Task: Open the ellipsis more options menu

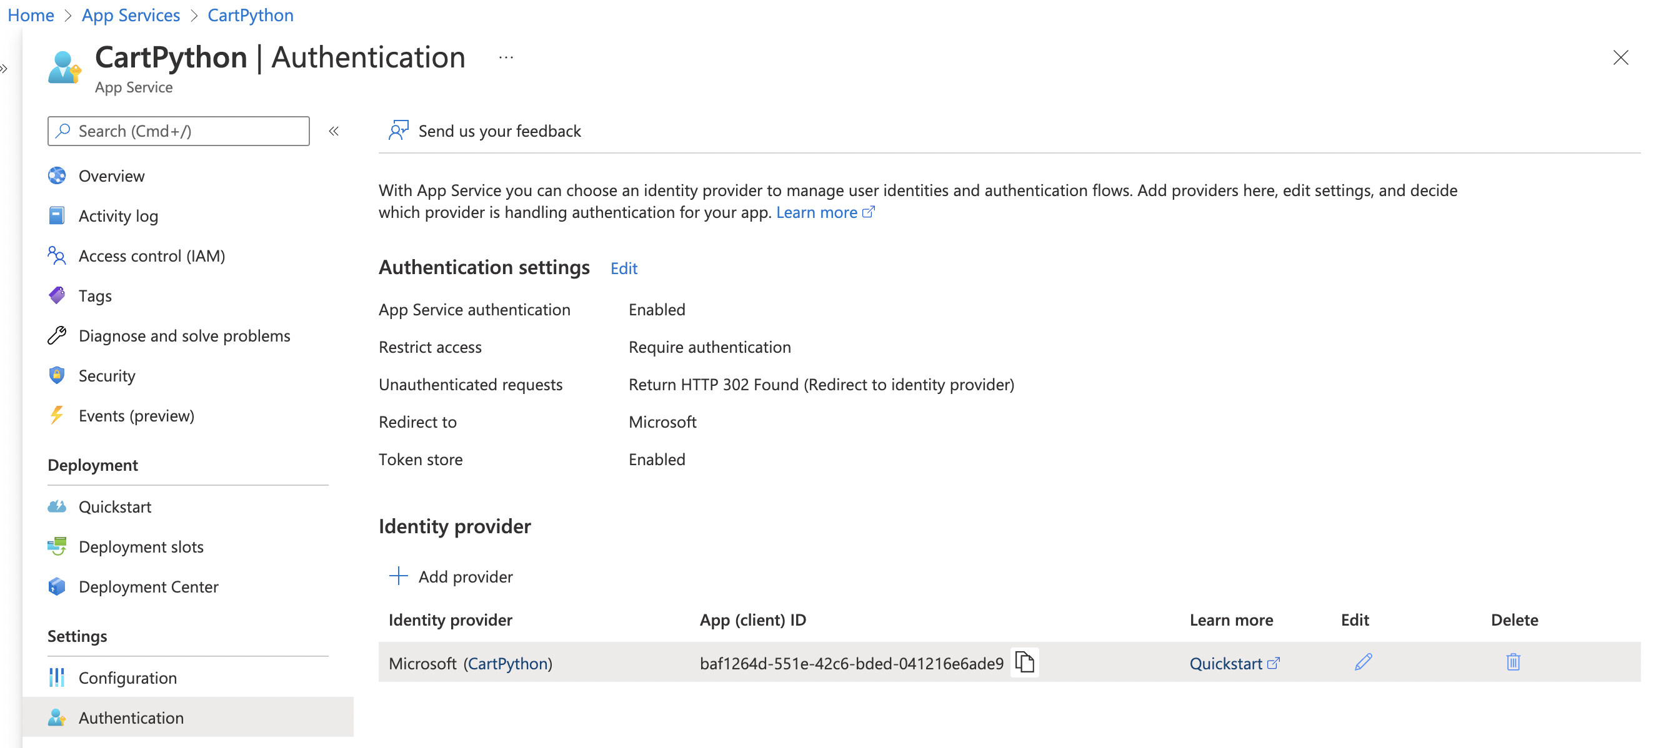Action: point(506,58)
